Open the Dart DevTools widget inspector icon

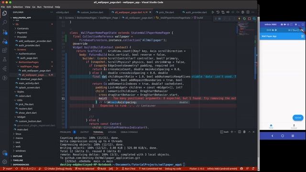[x=254, y=19]
